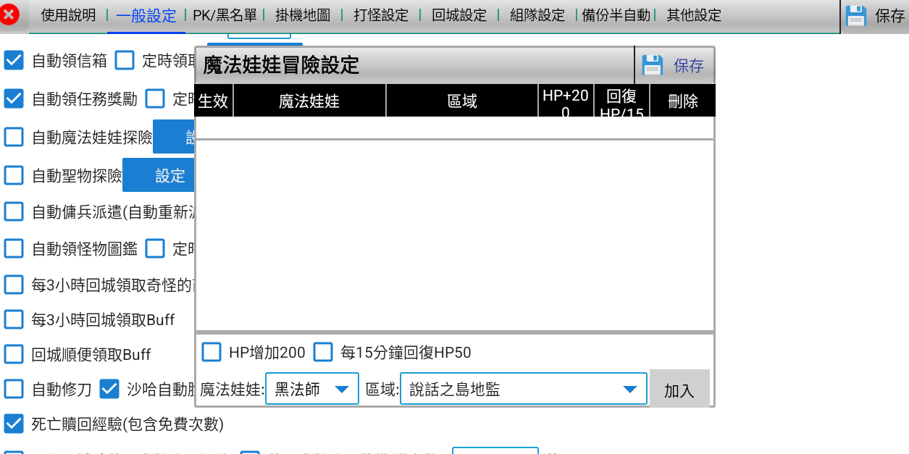This screenshot has height=454, width=909.
Task: Open the 魔法娃娃 dropdown showing 黑法師
Action: [312, 389]
